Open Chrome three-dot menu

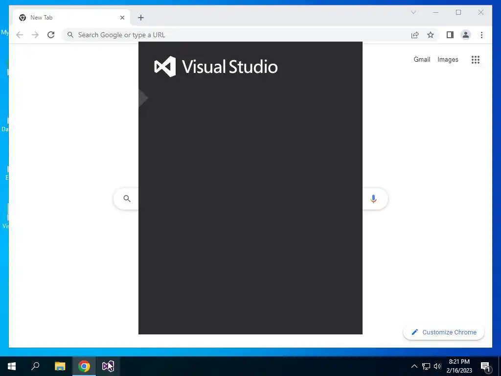coord(481,35)
